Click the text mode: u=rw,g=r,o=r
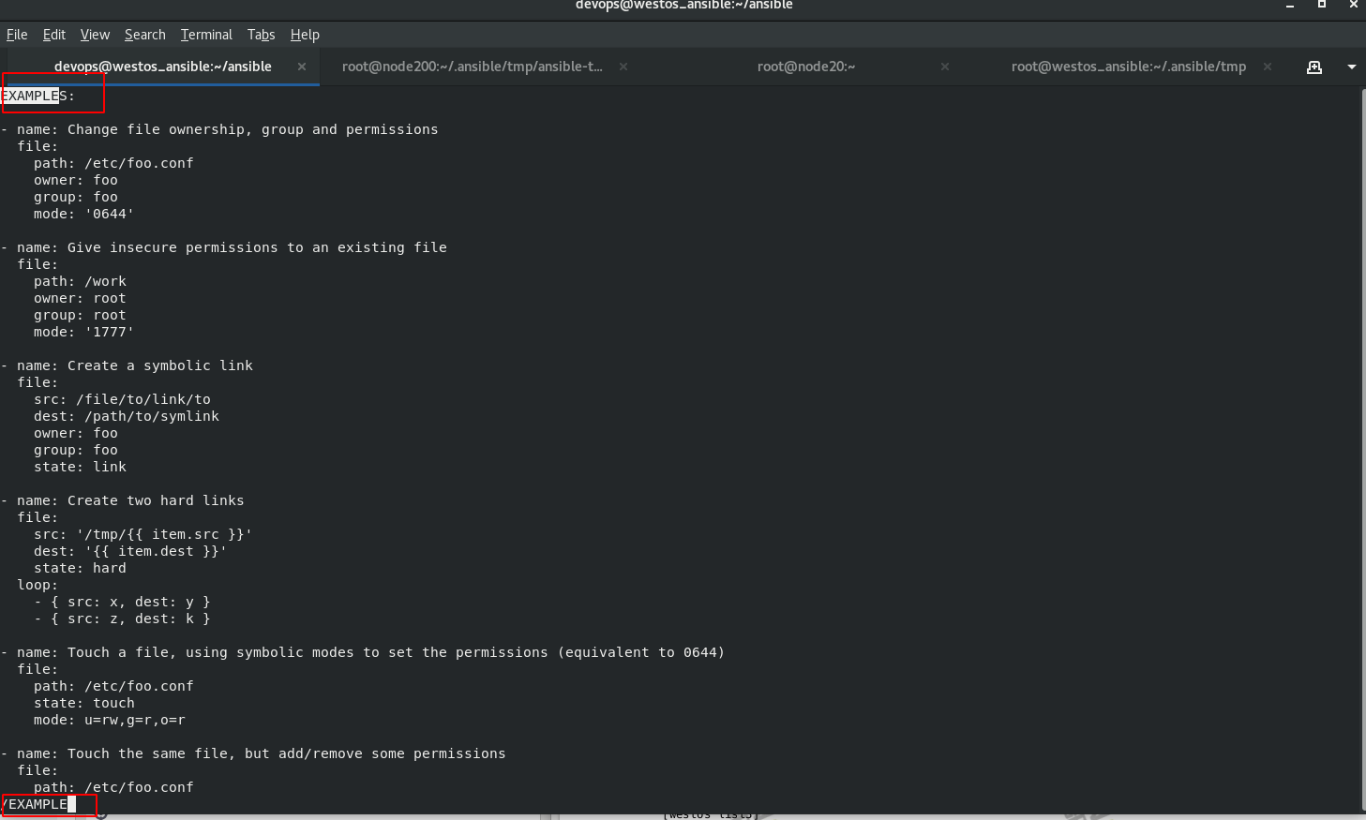 pyautogui.click(x=110, y=720)
